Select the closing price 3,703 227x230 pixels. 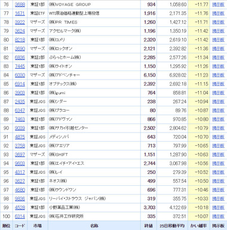149,207
